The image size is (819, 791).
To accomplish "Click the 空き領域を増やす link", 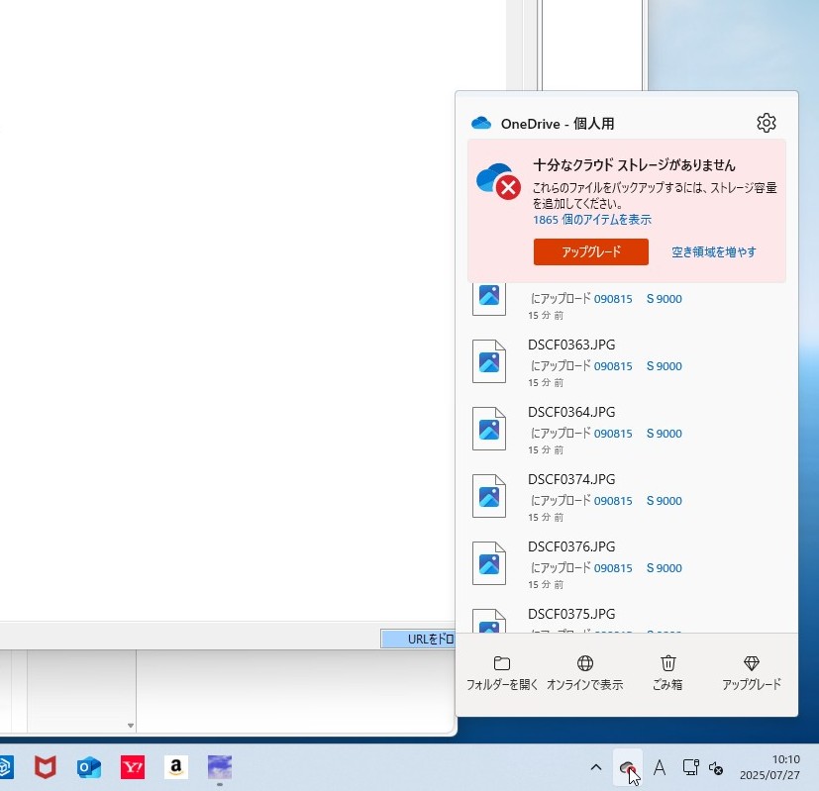I will 713,252.
